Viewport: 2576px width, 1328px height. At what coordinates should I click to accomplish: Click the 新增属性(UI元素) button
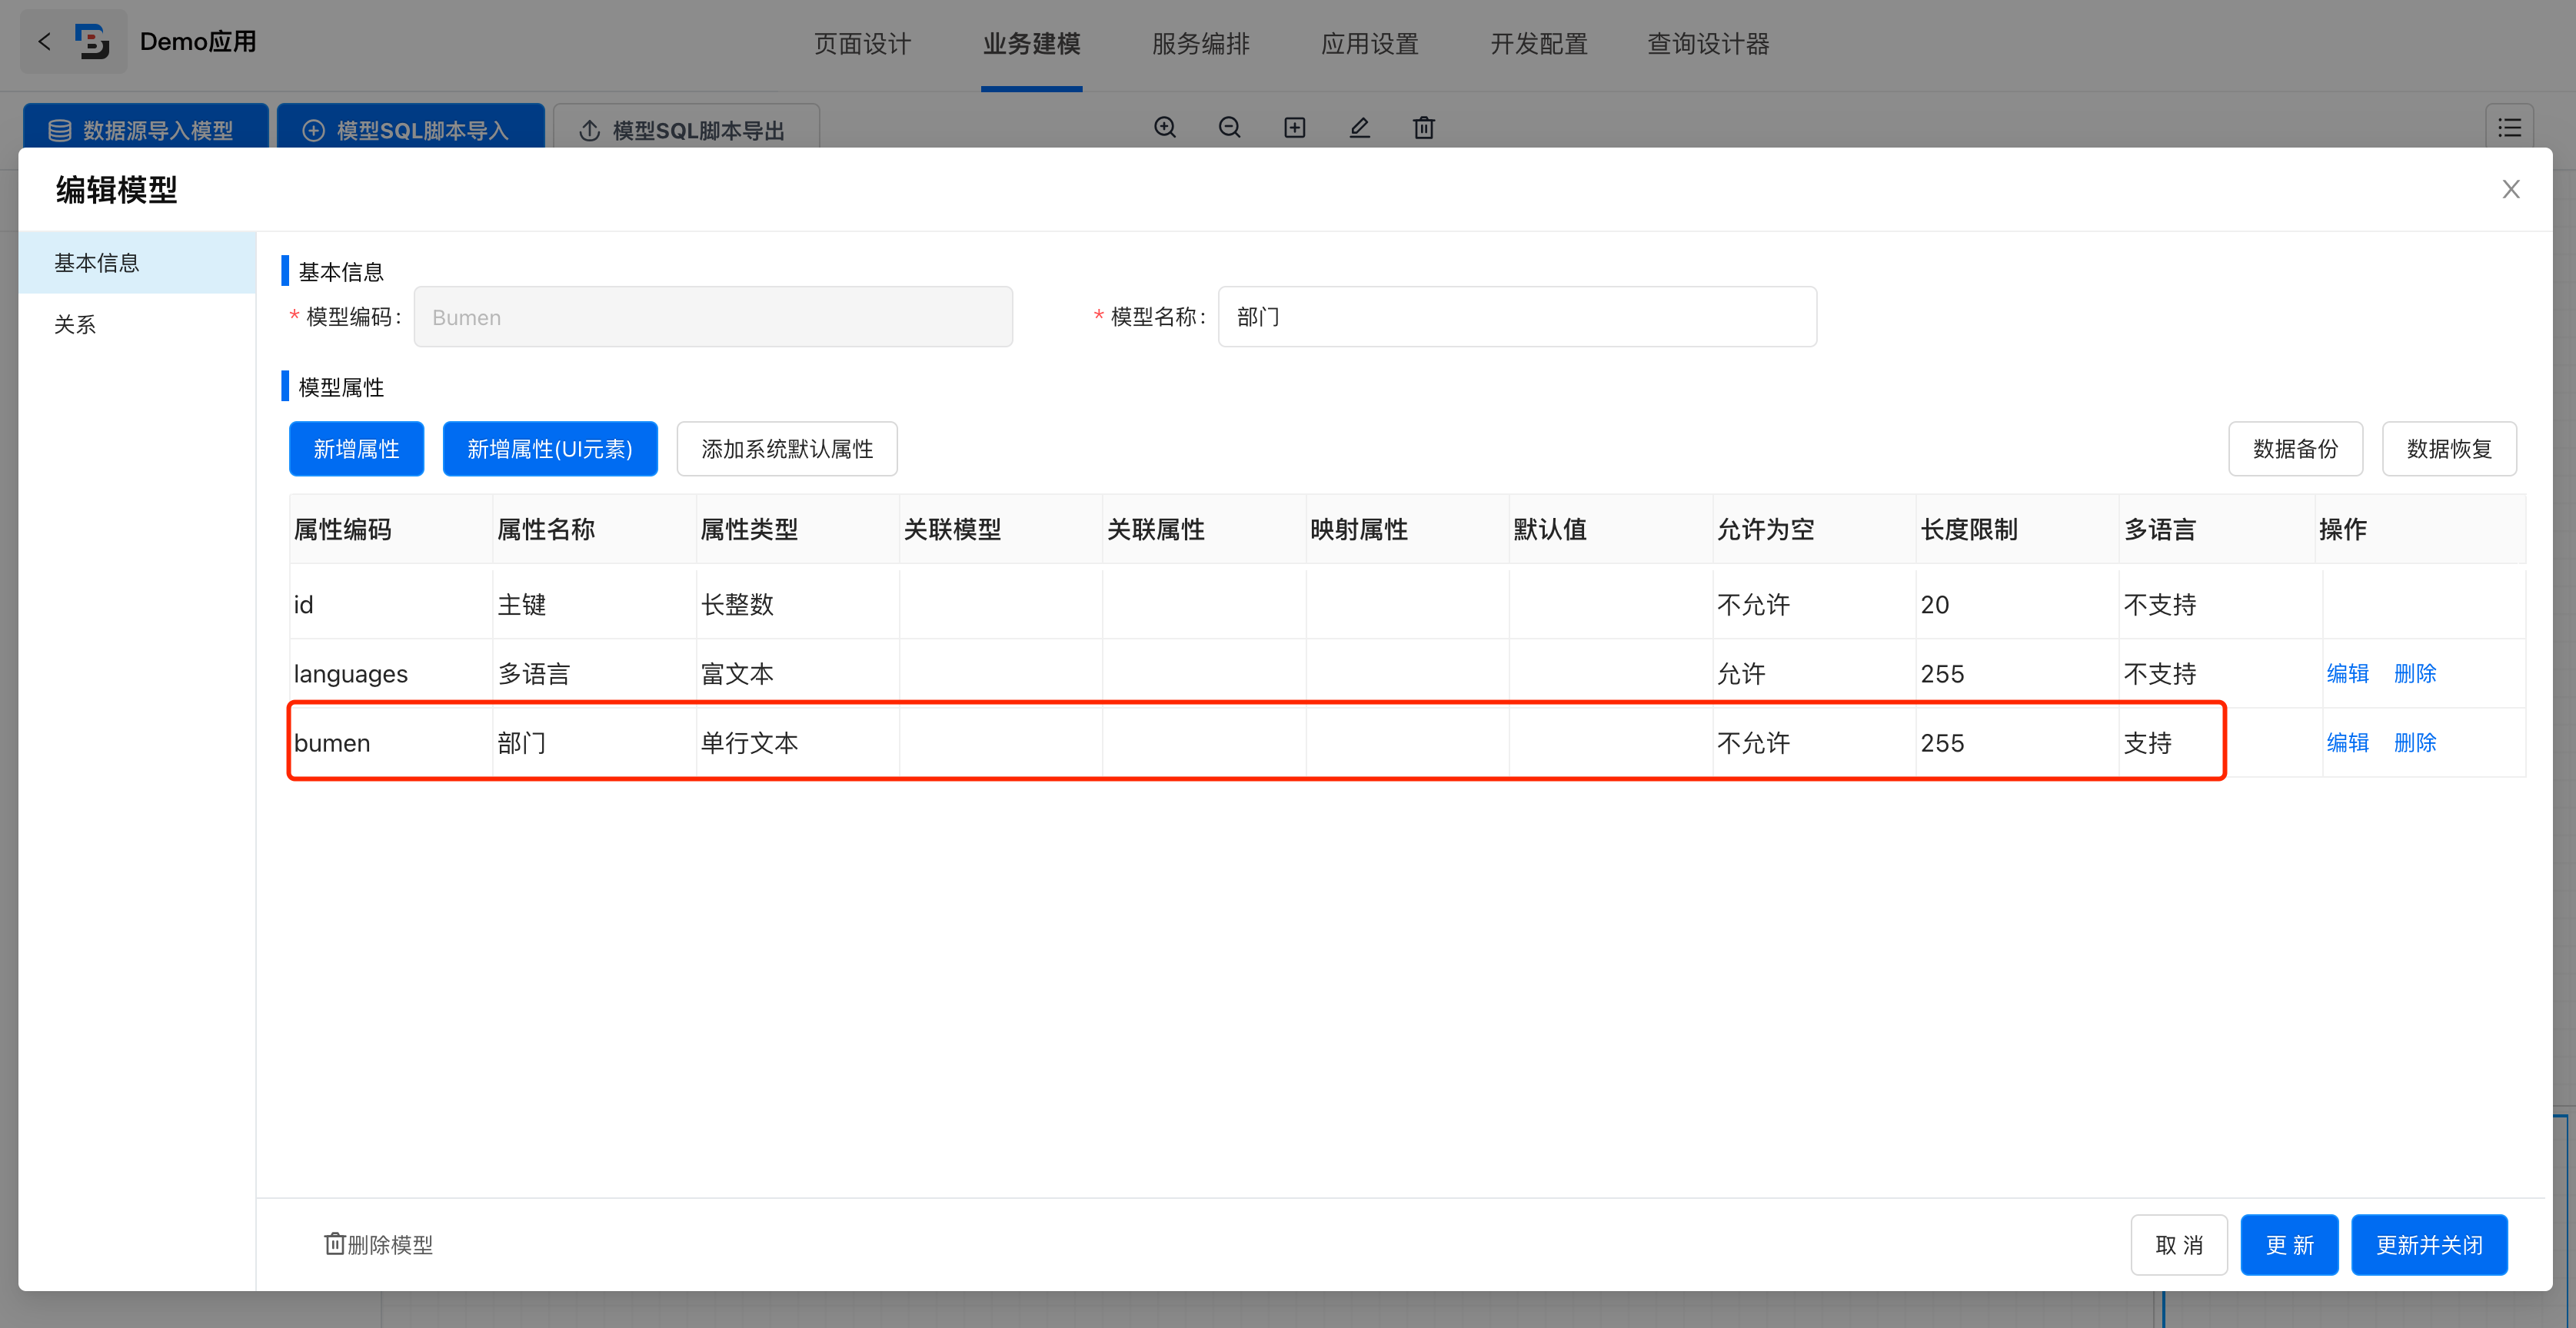pos(550,449)
